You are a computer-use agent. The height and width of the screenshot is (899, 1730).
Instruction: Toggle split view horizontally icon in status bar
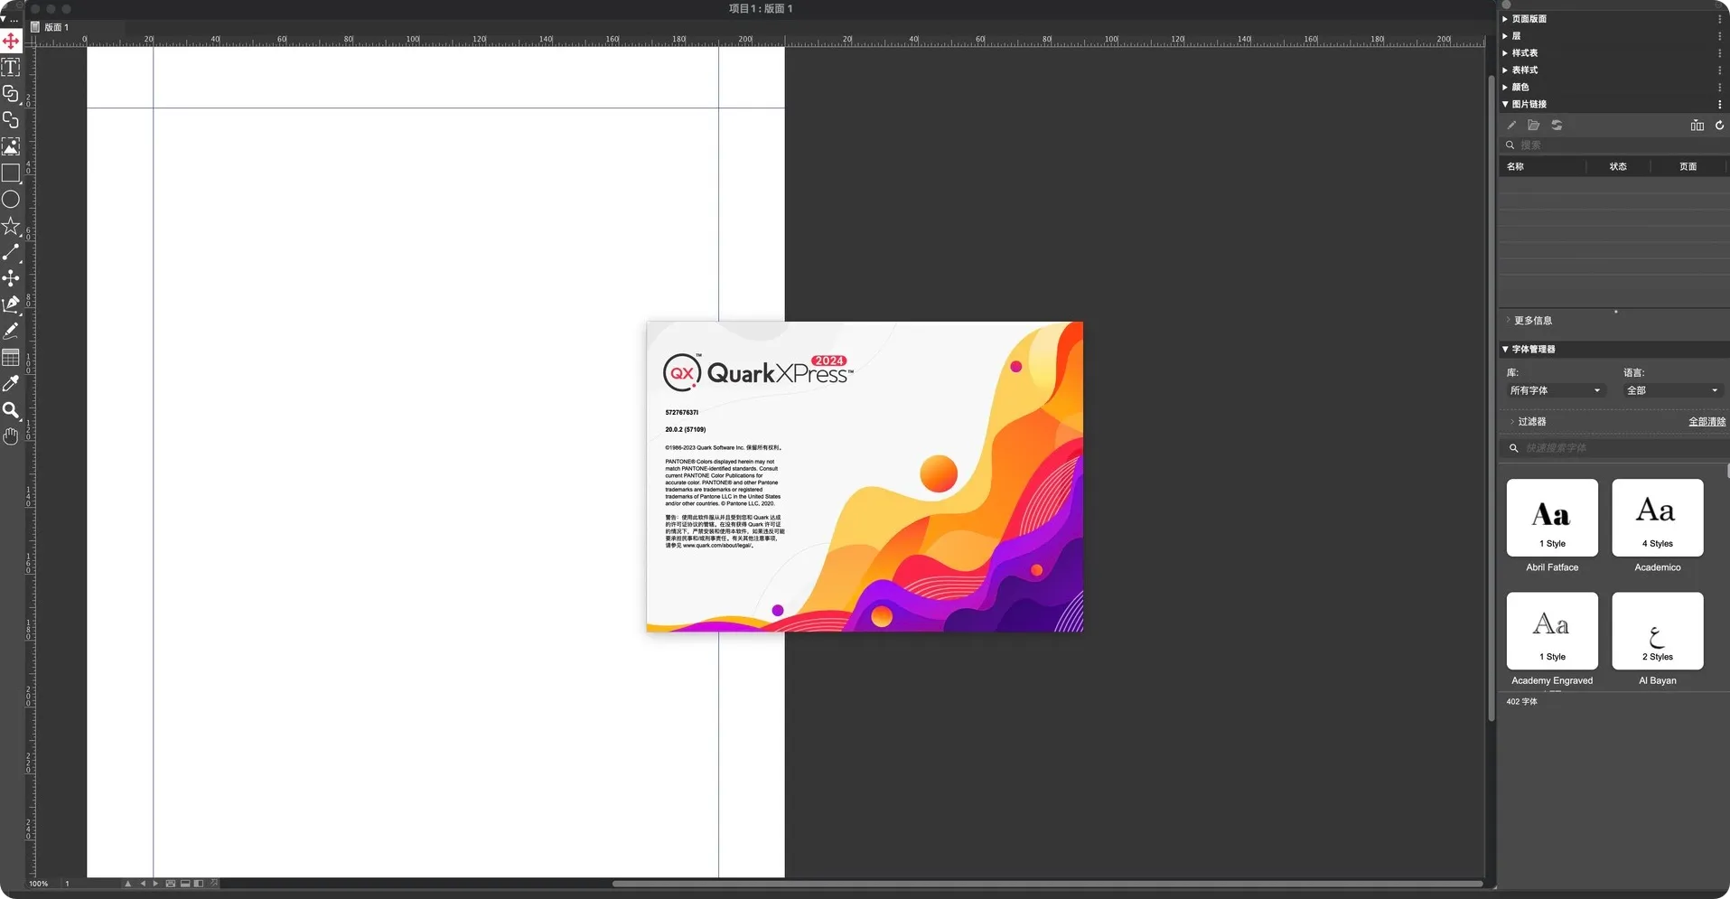coord(185,884)
